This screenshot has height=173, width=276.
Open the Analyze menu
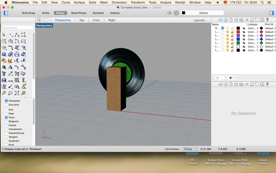coord(166,2)
